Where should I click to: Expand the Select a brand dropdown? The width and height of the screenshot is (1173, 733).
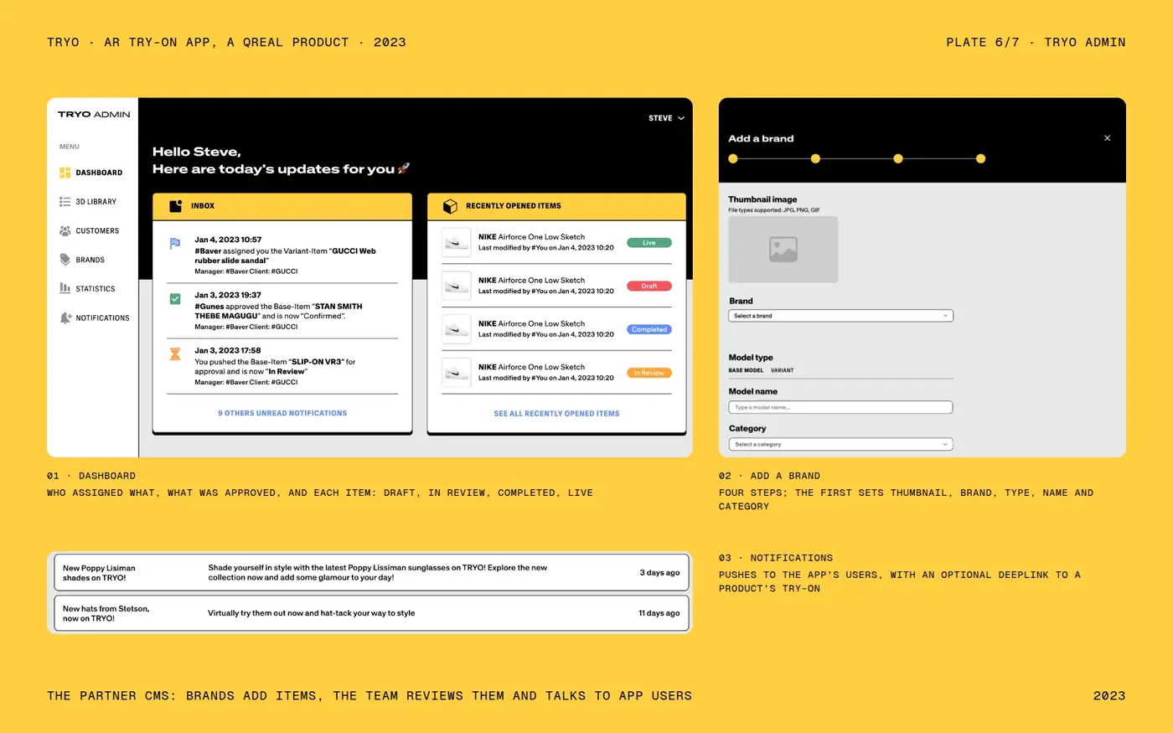[840, 316]
